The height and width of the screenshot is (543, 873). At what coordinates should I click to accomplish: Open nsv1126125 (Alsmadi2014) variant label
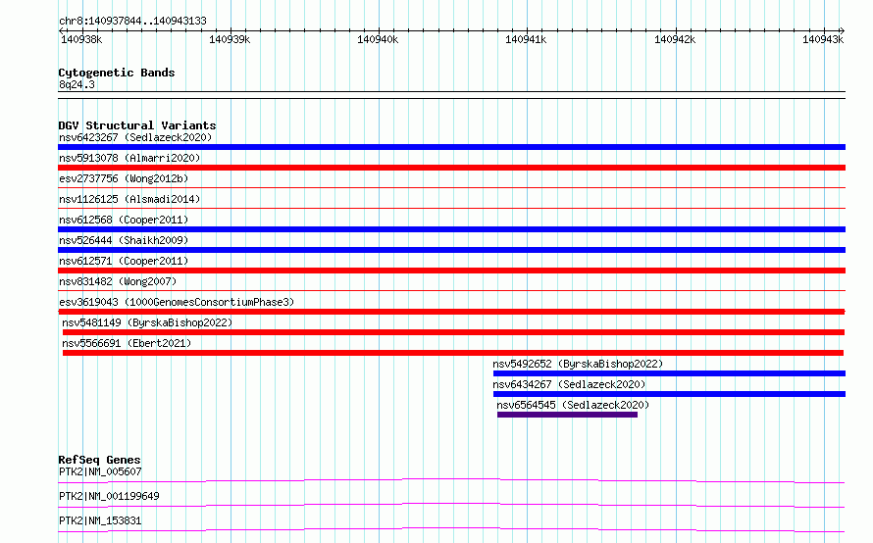pyautogui.click(x=129, y=199)
